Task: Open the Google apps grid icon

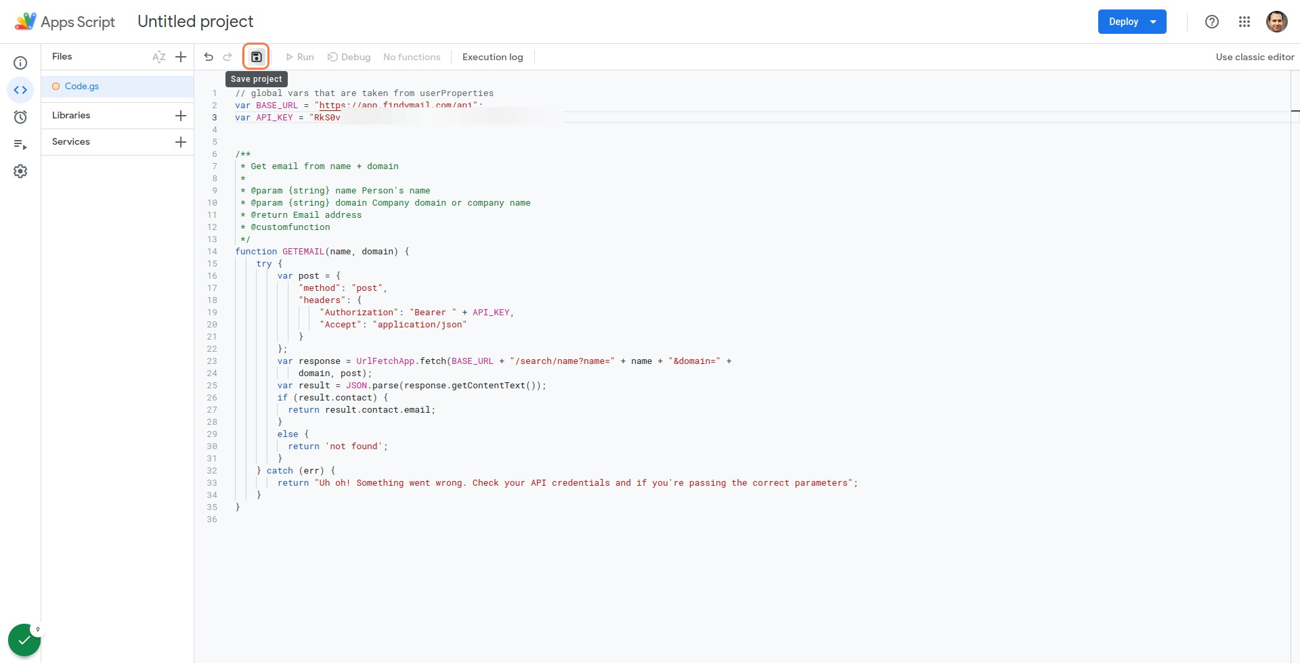Action: (1244, 22)
